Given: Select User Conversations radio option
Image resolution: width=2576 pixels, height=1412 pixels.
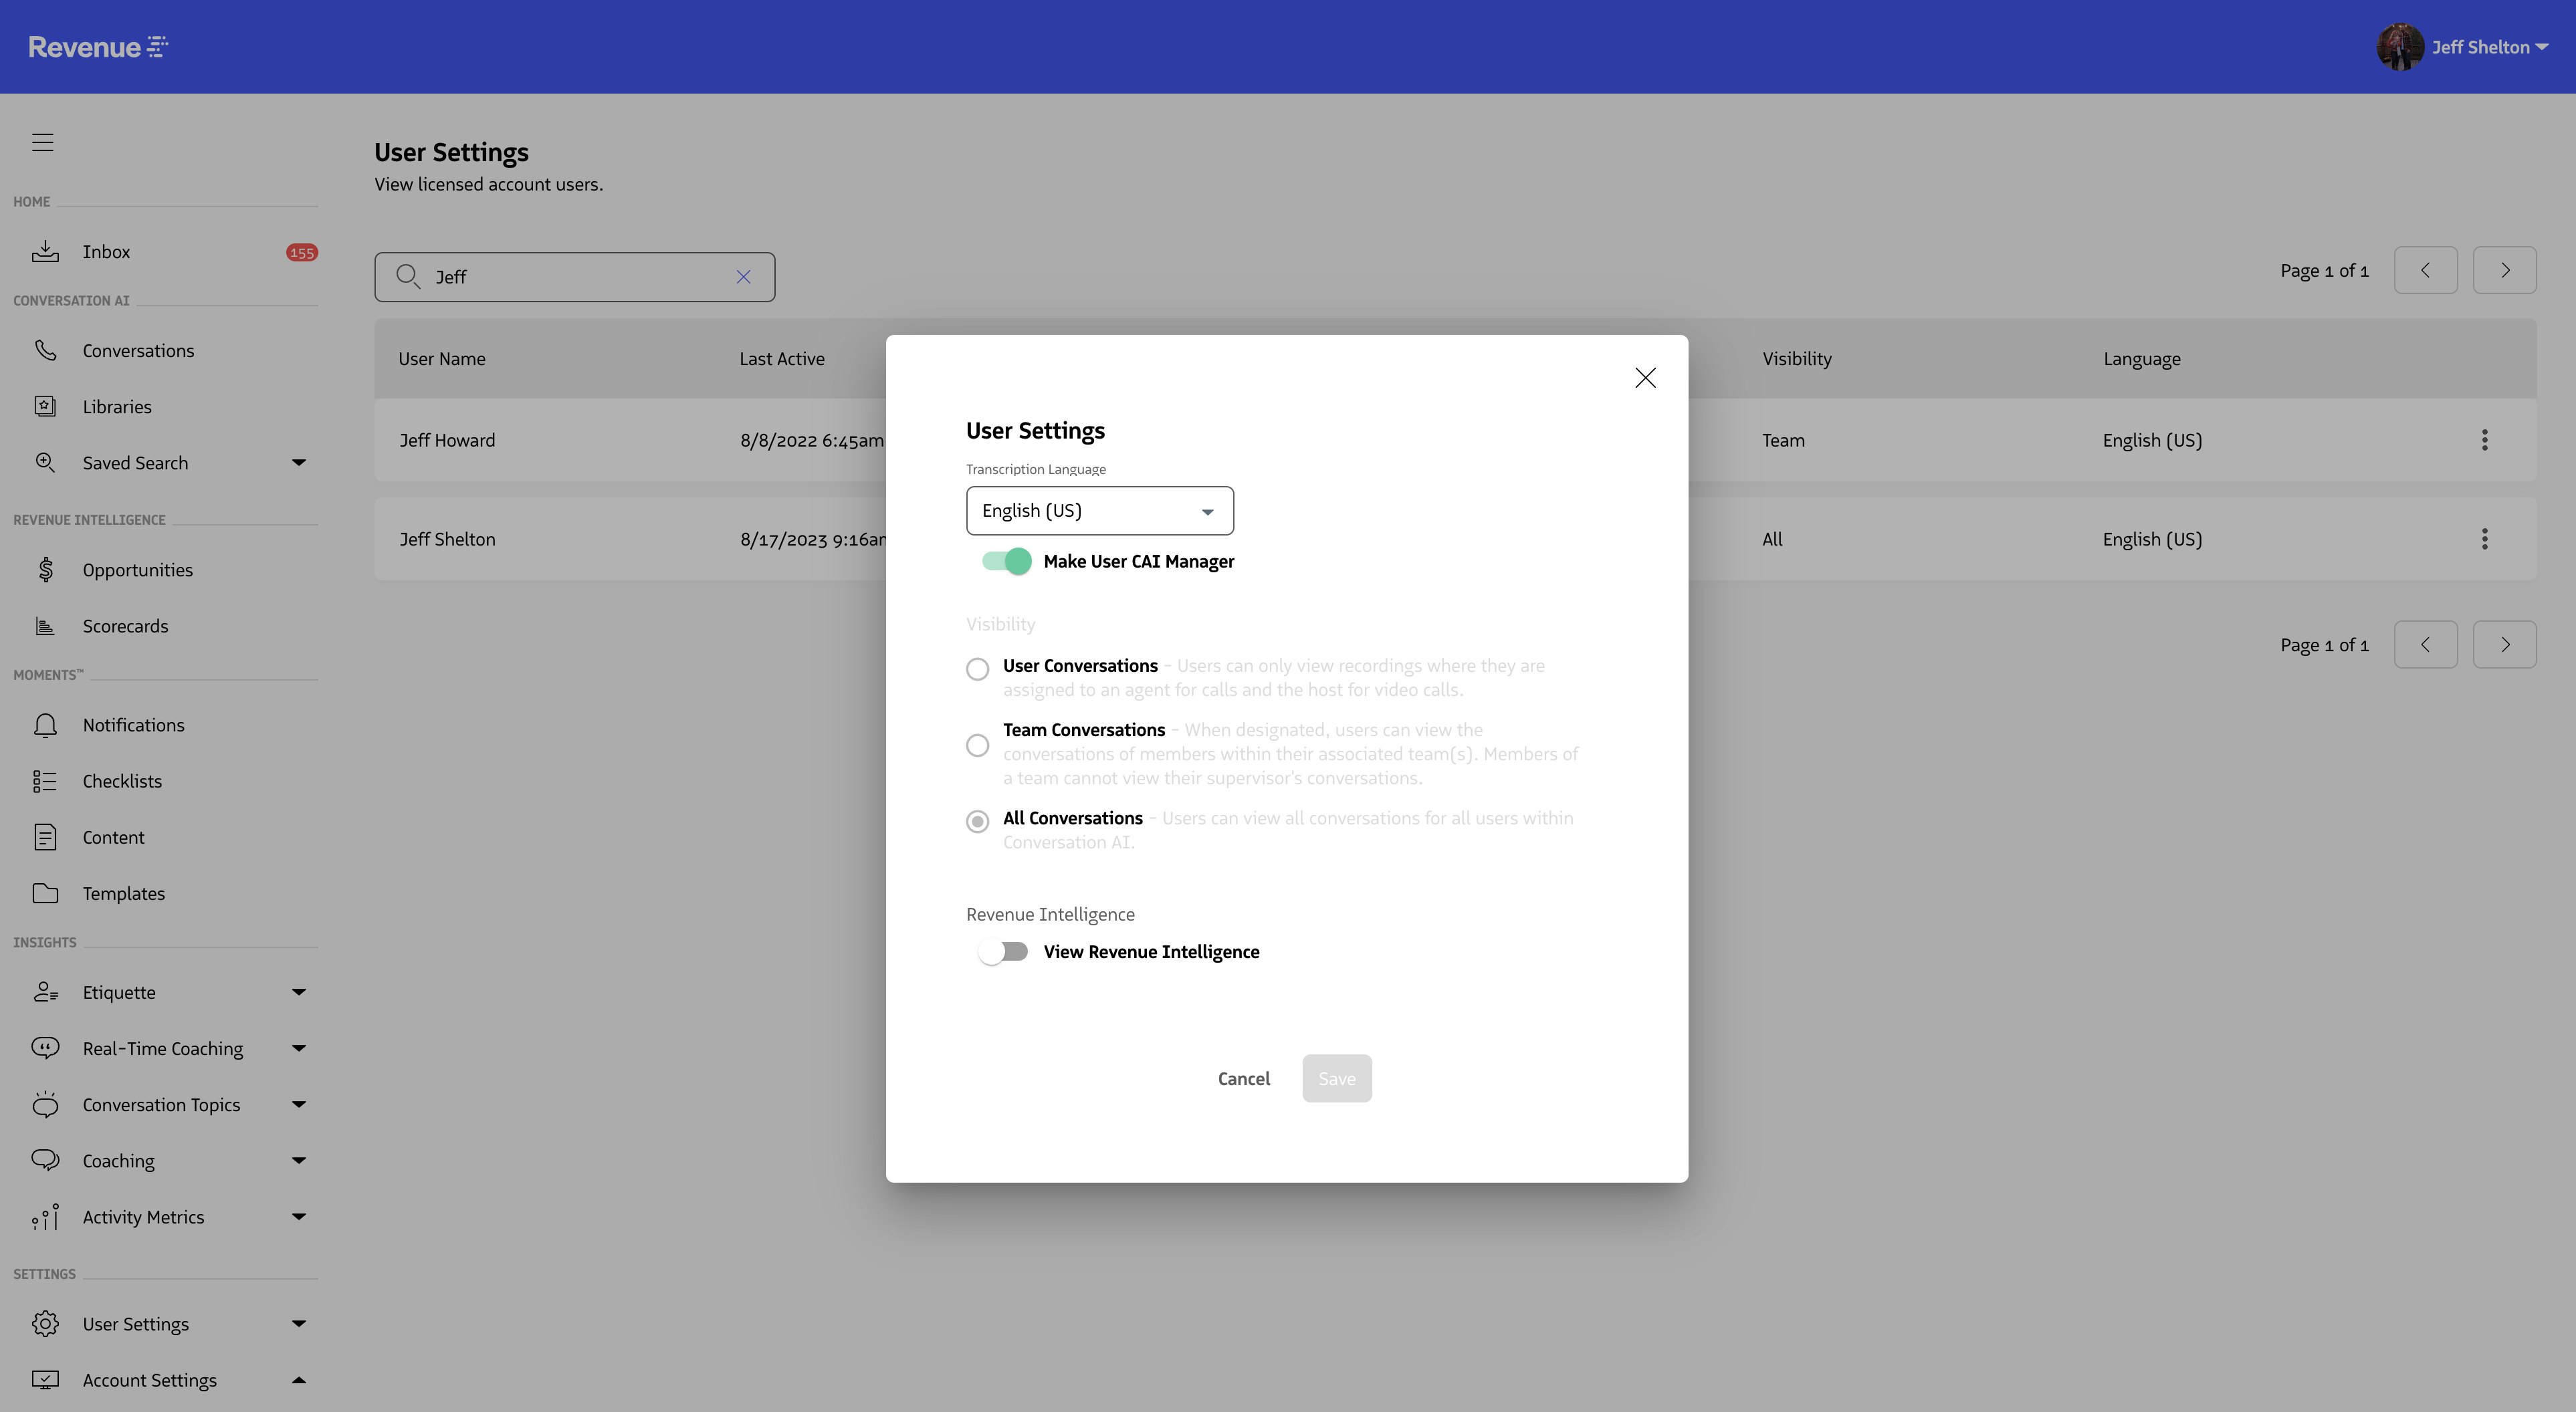Looking at the screenshot, I should [x=977, y=669].
